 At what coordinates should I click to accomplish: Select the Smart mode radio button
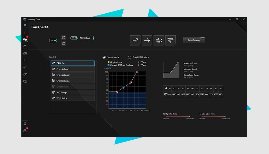[x=104, y=57]
